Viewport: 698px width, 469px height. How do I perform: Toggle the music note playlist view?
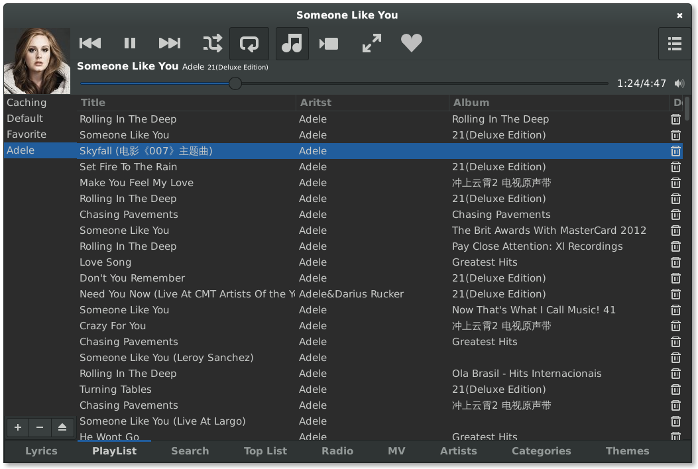(292, 44)
